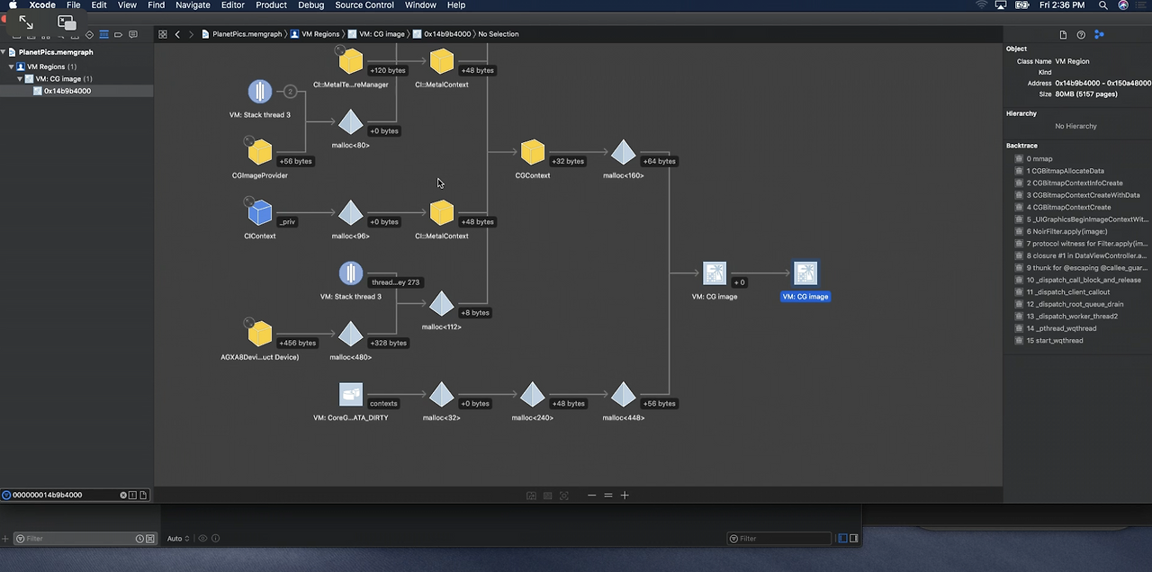Select the CGContext node in graph
Screen dimensions: 1152x572
[533, 152]
